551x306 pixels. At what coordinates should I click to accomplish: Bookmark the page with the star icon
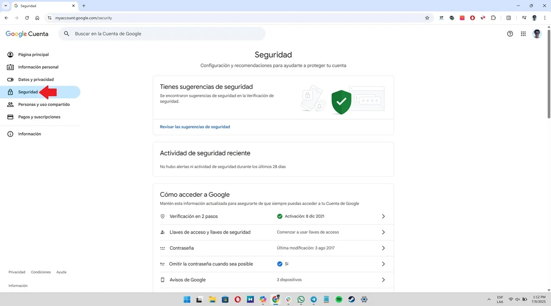coord(427,18)
